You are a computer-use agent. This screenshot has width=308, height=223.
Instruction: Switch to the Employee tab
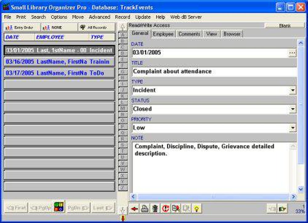click(163, 34)
